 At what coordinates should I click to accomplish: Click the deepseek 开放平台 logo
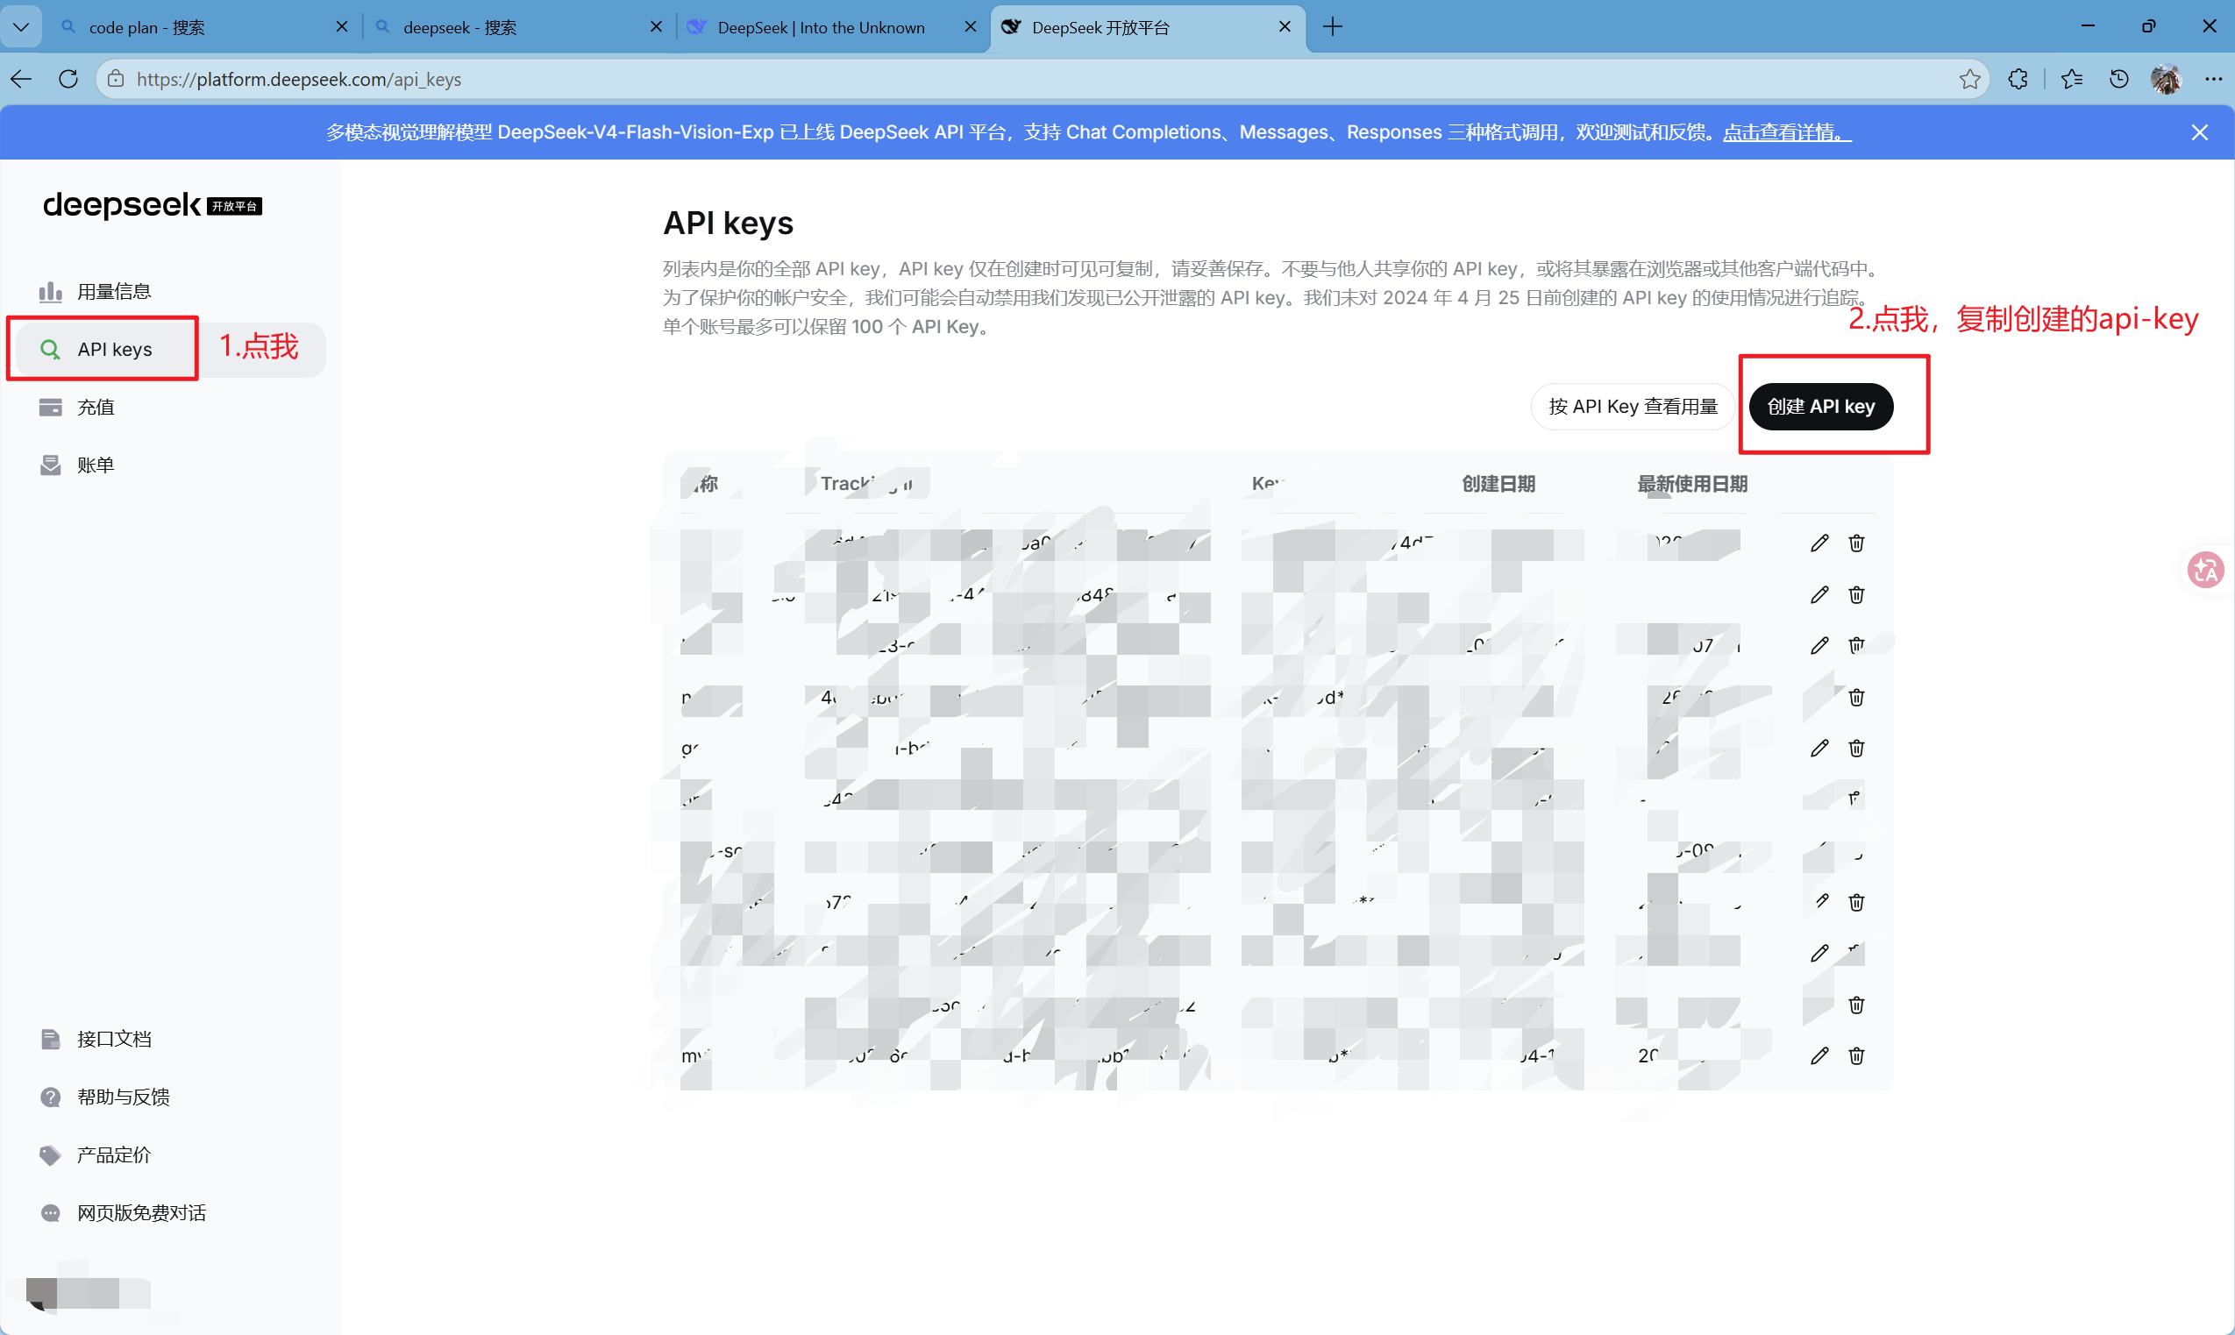click(x=153, y=205)
